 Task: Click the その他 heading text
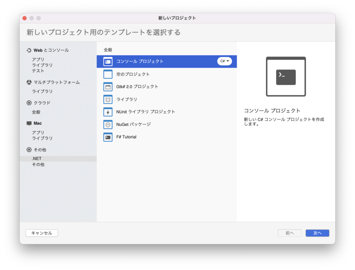coord(40,150)
